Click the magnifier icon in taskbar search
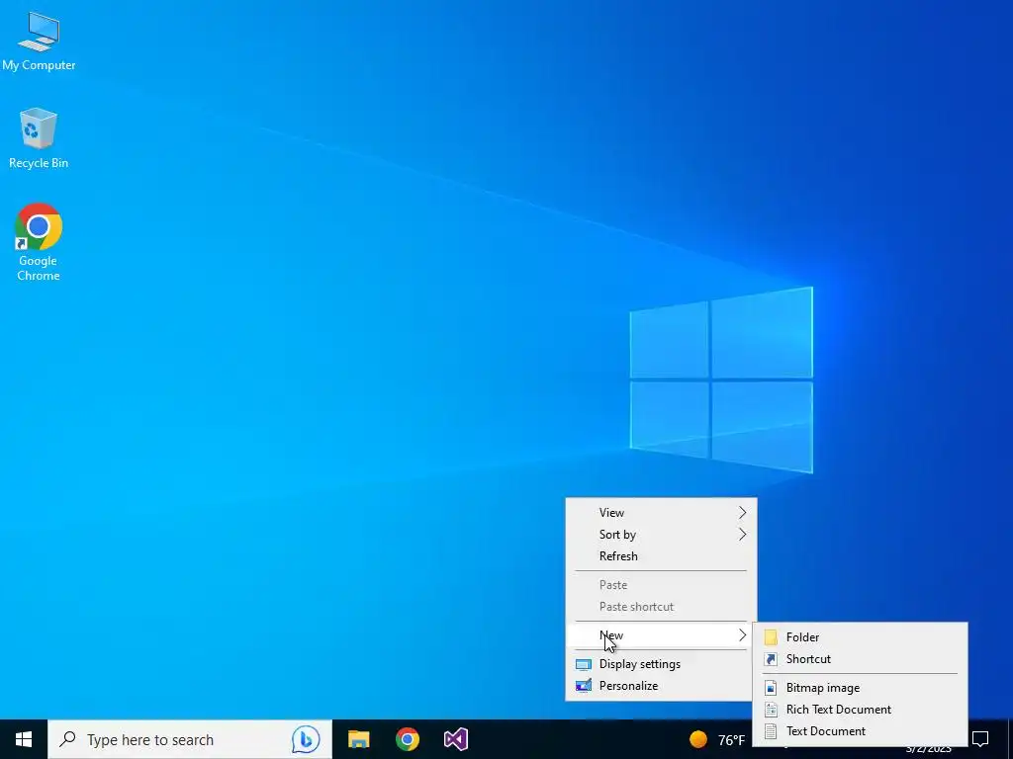Screen dimensions: 1013x759 [x=67, y=739]
